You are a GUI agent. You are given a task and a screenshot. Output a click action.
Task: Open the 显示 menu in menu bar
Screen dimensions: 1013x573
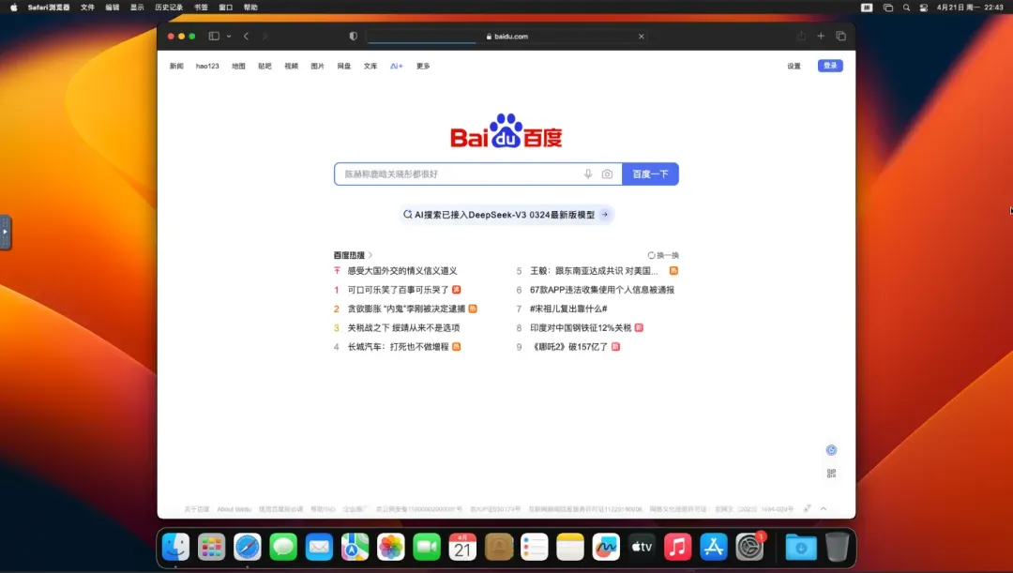click(x=137, y=8)
